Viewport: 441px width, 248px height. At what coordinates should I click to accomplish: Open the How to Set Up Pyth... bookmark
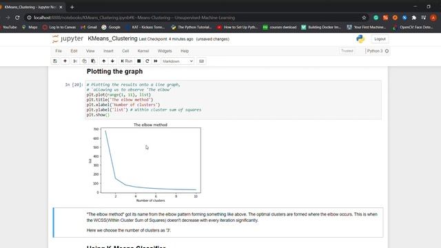[x=237, y=28]
